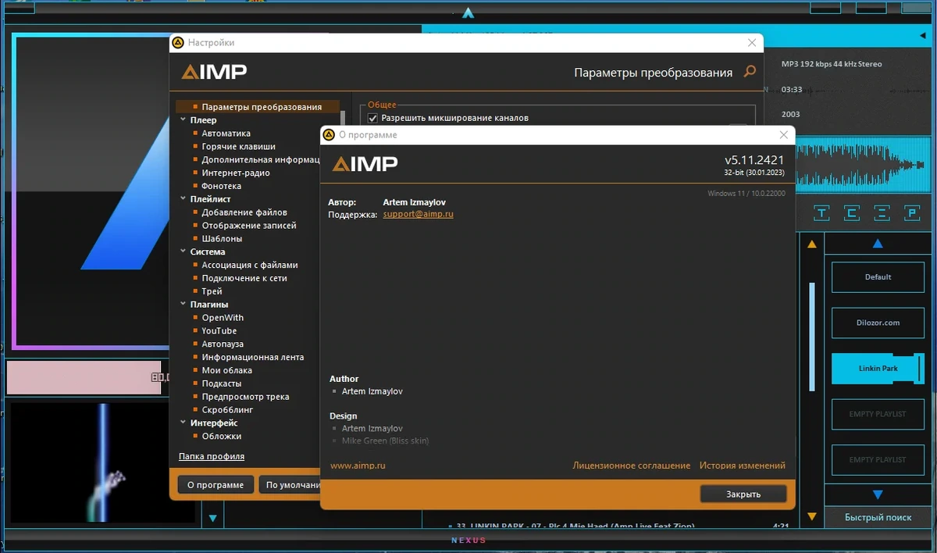Screen dimensions: 937x553
Task: Open the Отображение записей settings page
Action: 249,226
